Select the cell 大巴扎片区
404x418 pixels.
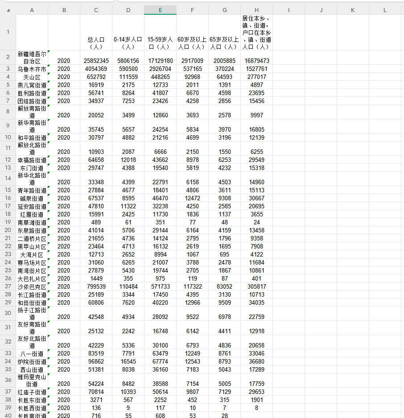(x=32, y=278)
